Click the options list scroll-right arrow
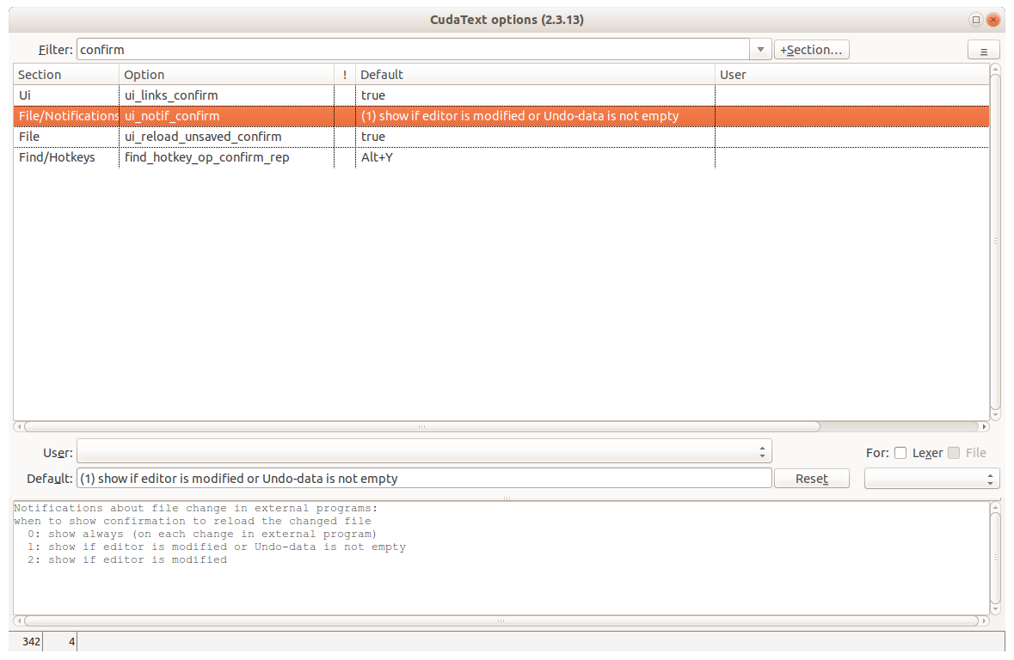Screen dimensions: 1014x660 point(984,426)
